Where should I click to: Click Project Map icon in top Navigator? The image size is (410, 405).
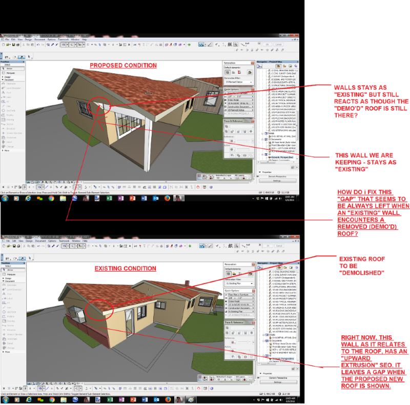278,66
